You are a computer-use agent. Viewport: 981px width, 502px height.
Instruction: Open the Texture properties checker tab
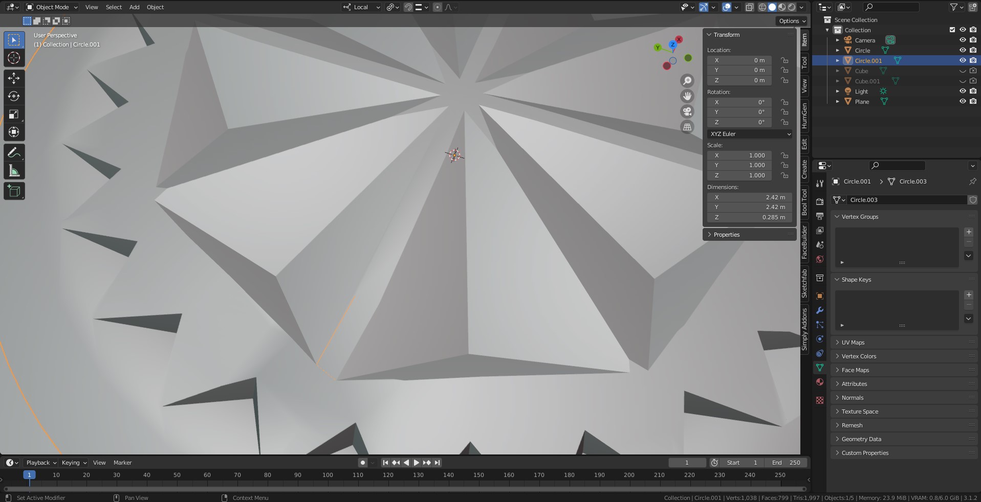(820, 400)
